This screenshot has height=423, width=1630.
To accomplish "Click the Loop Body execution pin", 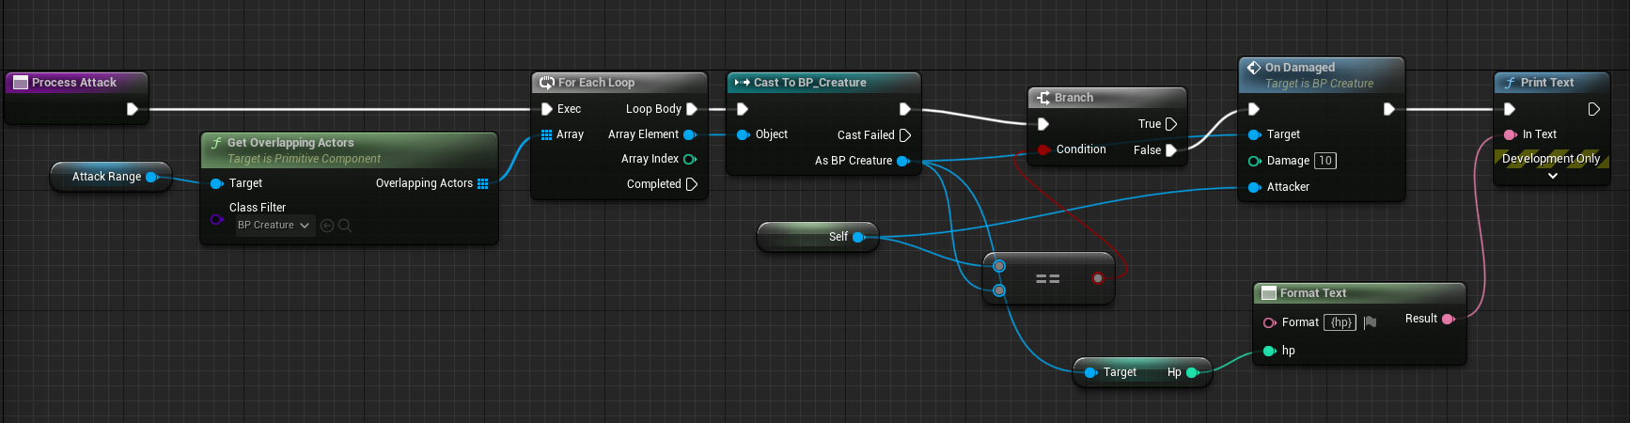I will [x=692, y=109].
